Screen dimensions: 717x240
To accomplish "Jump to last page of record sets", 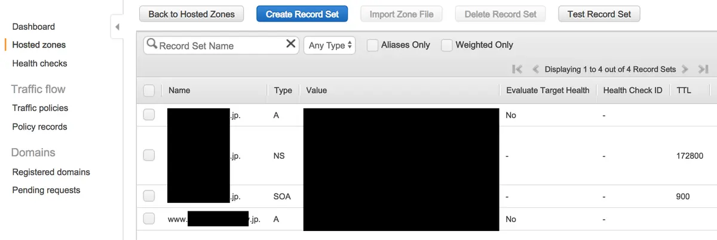I will point(703,69).
